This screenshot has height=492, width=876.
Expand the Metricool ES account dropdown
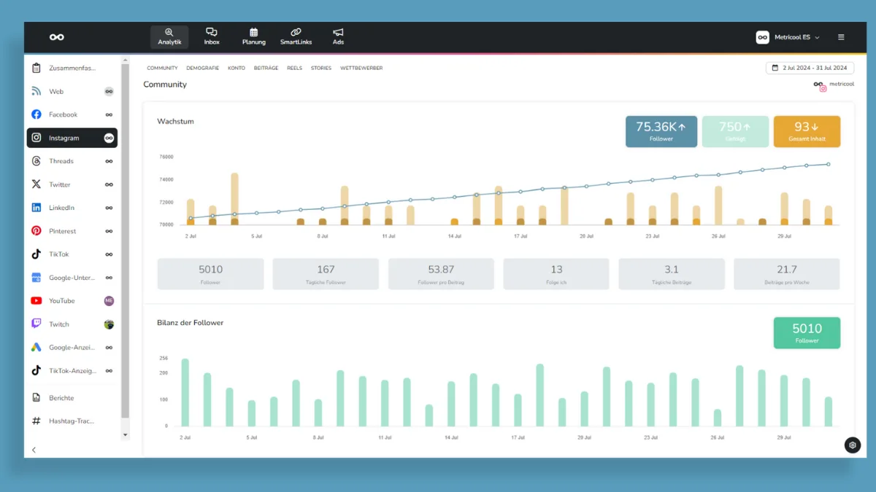pos(788,37)
